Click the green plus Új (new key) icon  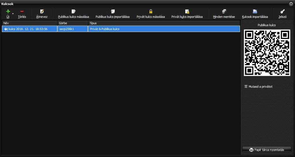click(8, 12)
